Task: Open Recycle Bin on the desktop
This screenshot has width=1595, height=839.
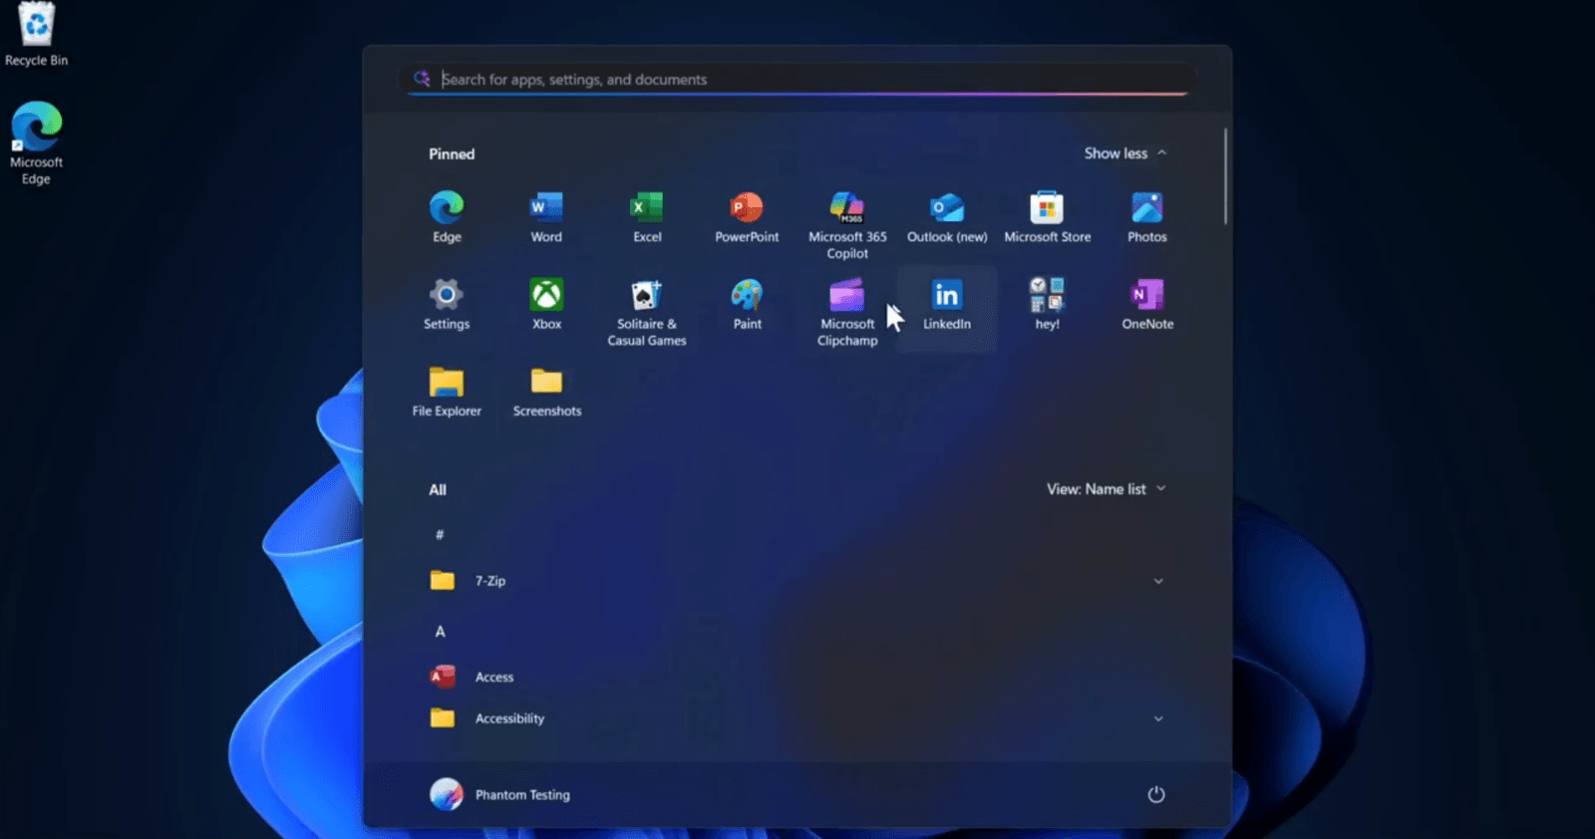Action: click(x=36, y=35)
